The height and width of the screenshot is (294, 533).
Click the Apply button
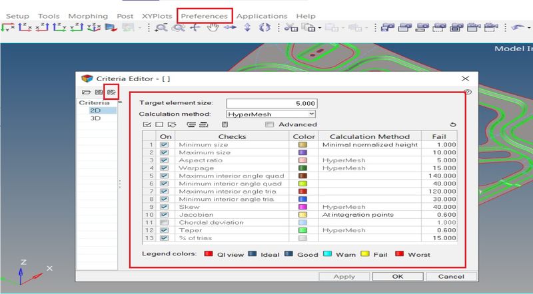tap(344, 276)
